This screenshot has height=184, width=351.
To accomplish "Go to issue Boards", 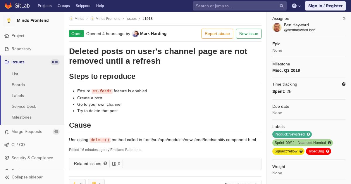I will click(18, 85).
